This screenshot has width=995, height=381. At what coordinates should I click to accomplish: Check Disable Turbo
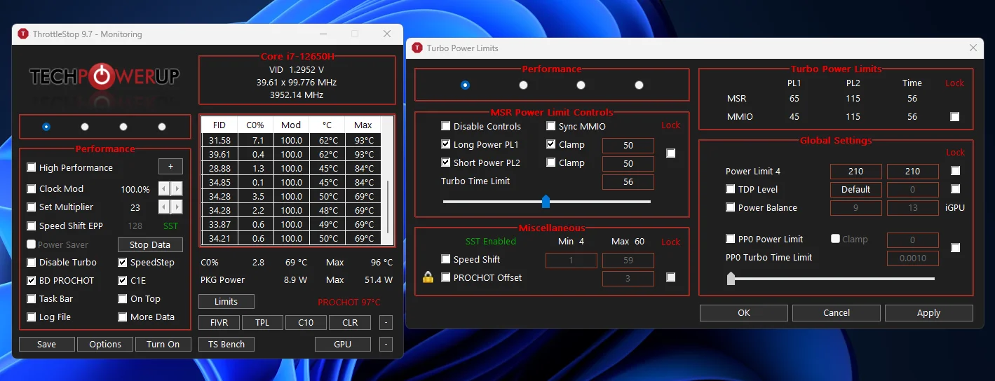click(32, 262)
